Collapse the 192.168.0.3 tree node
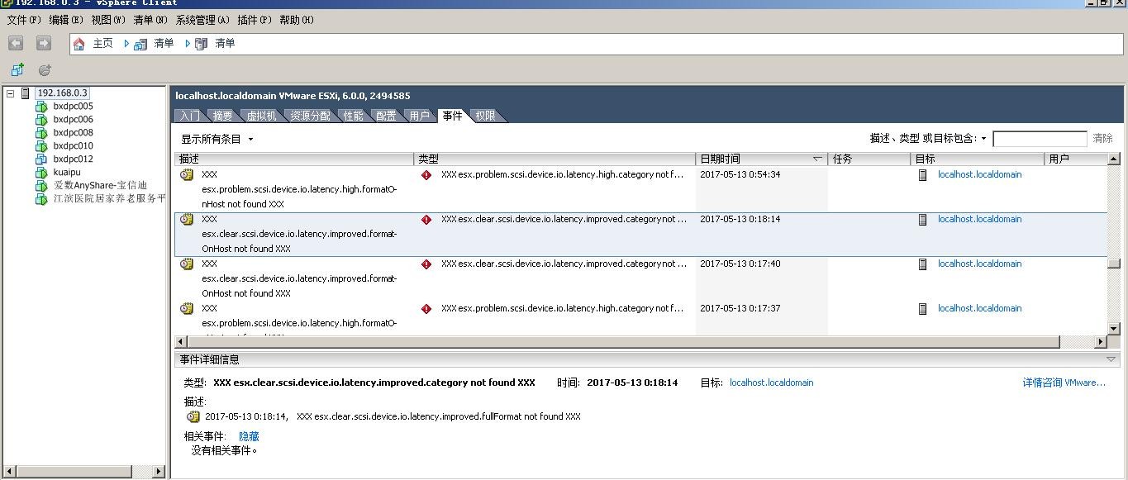This screenshot has width=1128, height=480. [x=10, y=93]
